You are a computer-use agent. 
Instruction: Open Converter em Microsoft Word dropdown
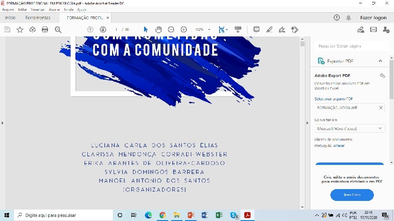tap(350, 129)
